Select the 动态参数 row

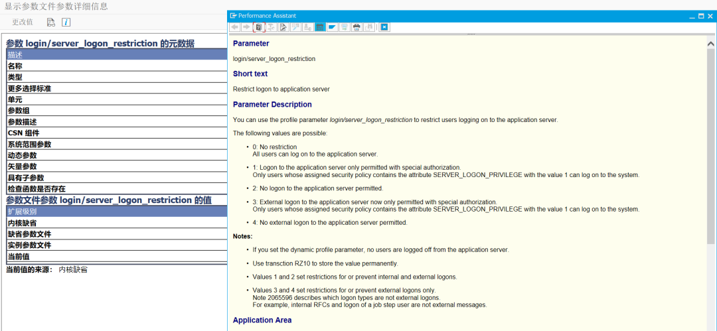[117, 155]
